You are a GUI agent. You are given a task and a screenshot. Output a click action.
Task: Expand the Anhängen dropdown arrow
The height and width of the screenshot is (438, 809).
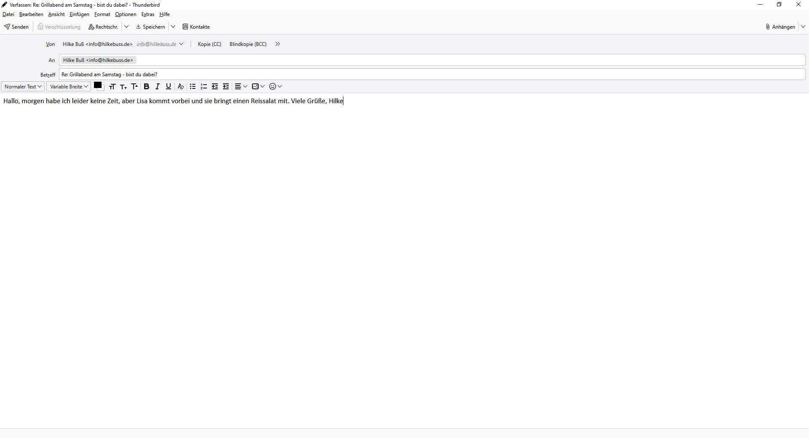click(x=803, y=27)
